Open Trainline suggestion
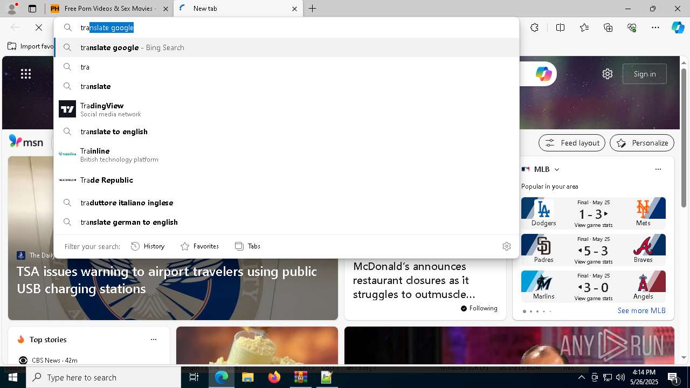 pos(286,155)
